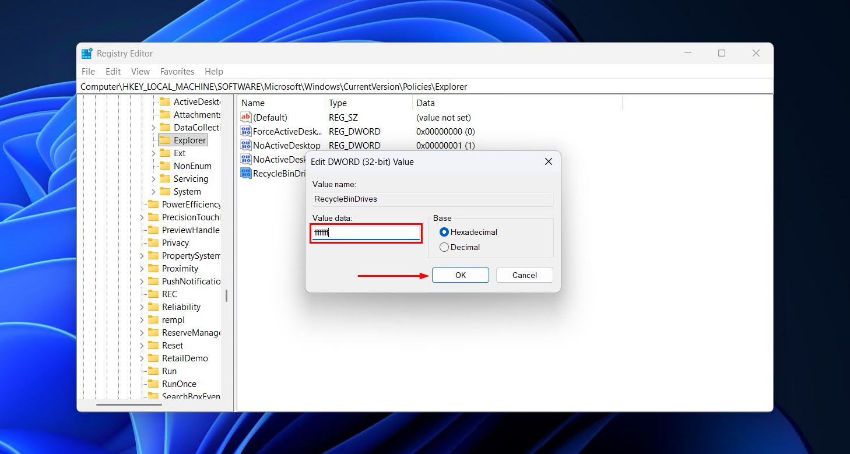Confirm the DWORD value with OK

(x=461, y=275)
